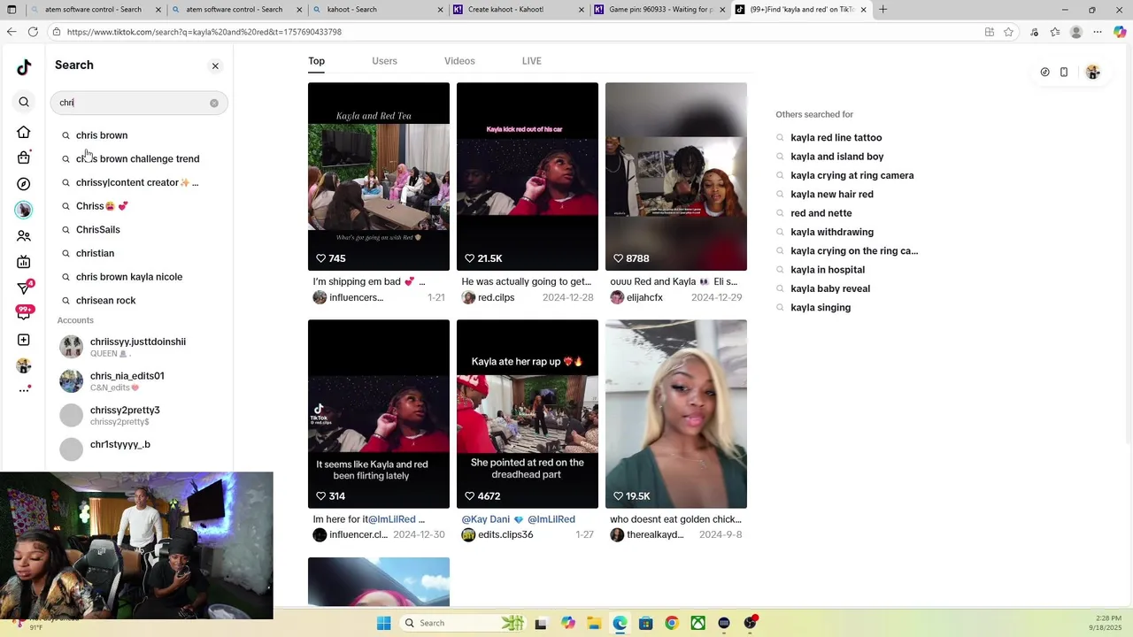
Task: Switch to Create kahoot browser tab
Action: [518, 10]
